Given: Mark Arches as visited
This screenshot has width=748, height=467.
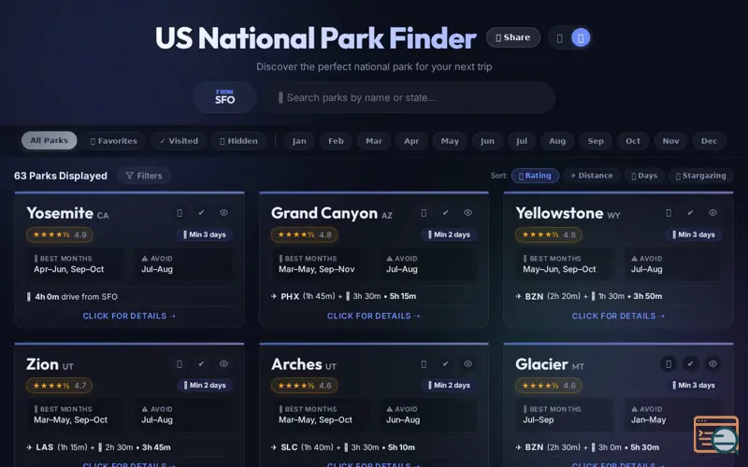Looking at the screenshot, I should coord(446,364).
